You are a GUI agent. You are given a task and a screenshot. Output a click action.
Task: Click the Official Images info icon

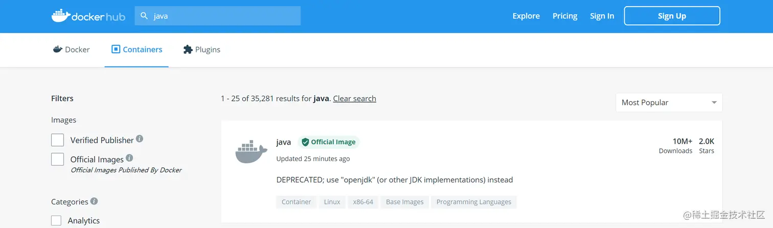click(x=129, y=158)
